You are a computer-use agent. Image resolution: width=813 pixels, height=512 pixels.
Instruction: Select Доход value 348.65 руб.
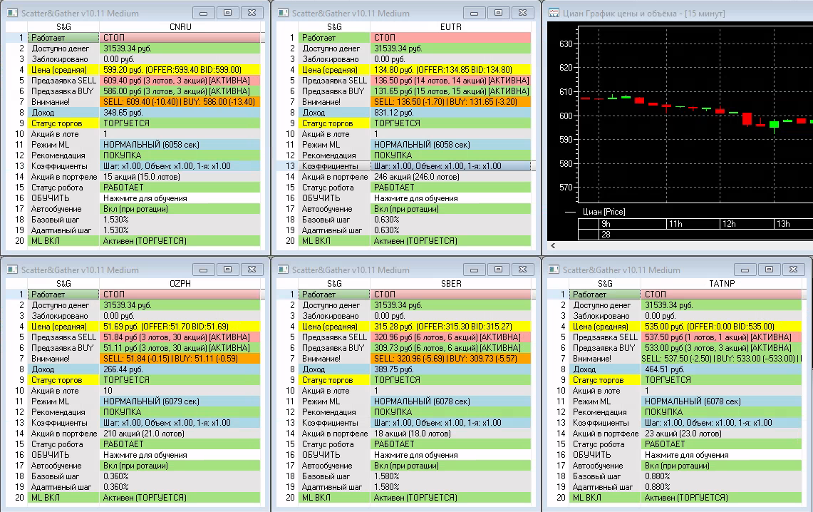pos(180,113)
